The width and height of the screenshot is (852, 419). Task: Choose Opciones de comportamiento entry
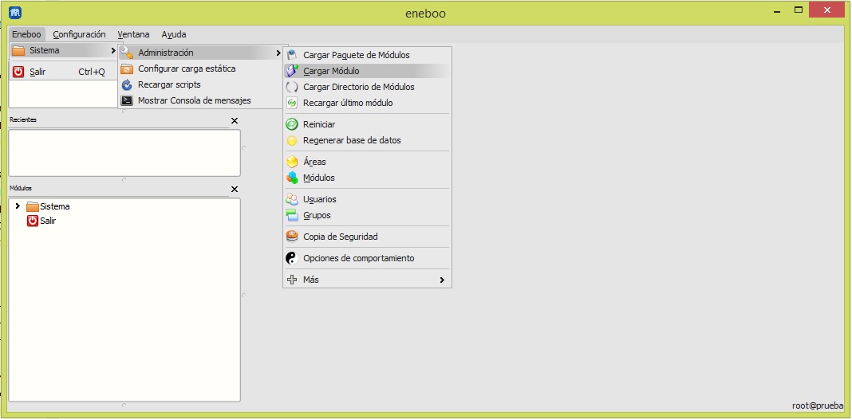(367, 258)
